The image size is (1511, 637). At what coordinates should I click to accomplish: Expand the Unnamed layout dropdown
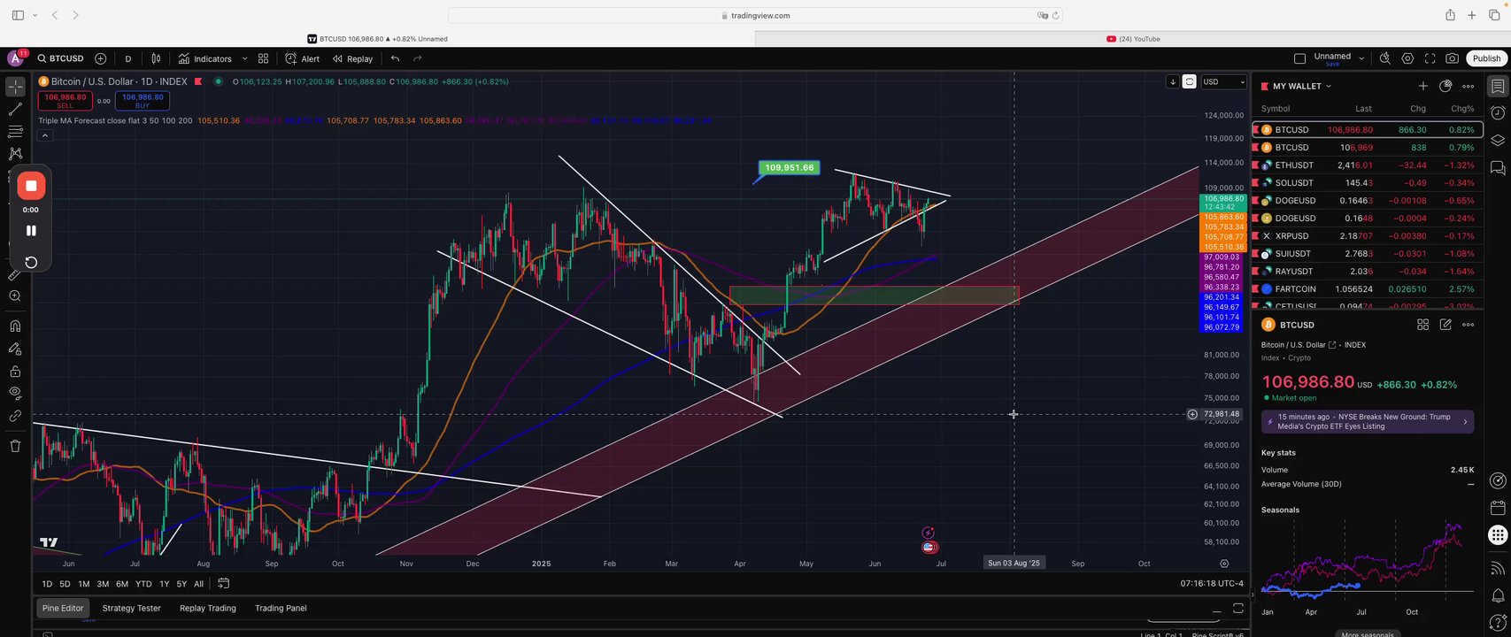1361,58
